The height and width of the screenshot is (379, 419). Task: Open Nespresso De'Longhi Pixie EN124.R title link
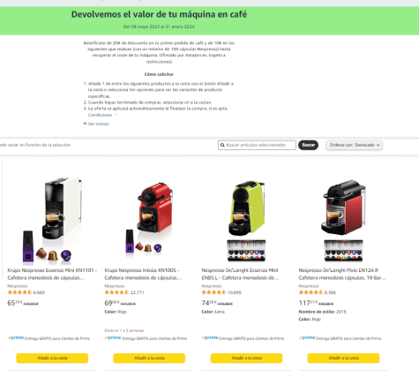342,274
